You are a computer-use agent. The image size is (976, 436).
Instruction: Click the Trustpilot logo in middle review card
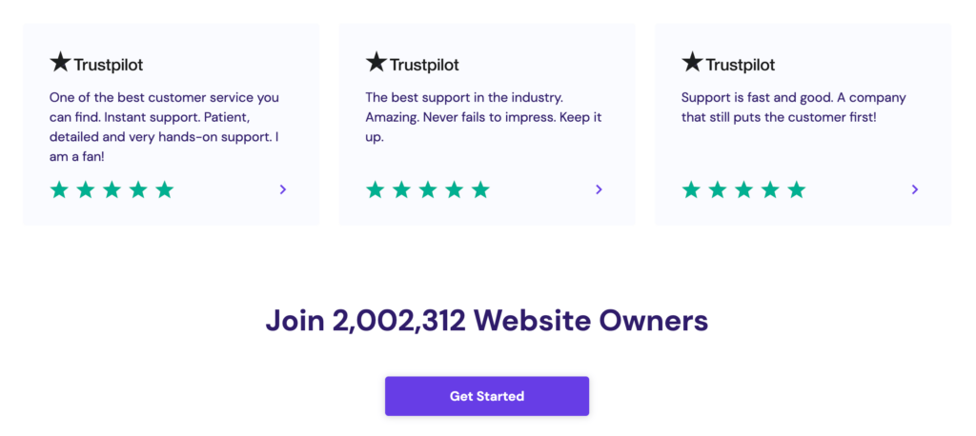coord(413,64)
